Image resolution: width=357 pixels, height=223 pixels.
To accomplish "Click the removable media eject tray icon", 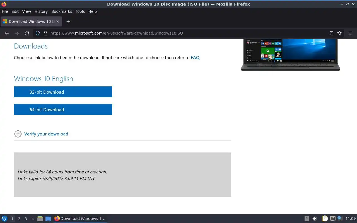I will click(307, 219).
